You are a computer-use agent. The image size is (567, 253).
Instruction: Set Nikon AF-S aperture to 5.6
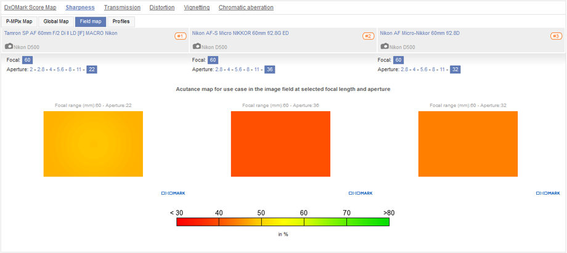coord(239,69)
